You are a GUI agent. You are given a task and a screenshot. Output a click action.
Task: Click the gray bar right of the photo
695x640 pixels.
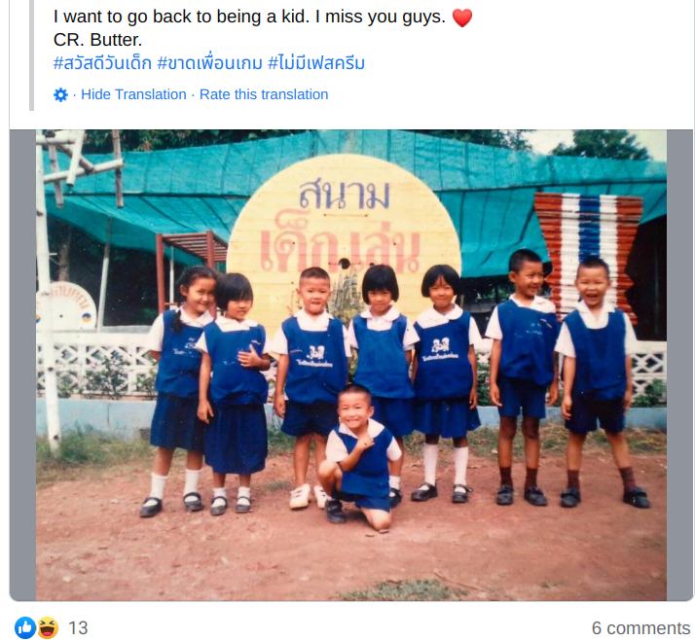tap(680, 365)
